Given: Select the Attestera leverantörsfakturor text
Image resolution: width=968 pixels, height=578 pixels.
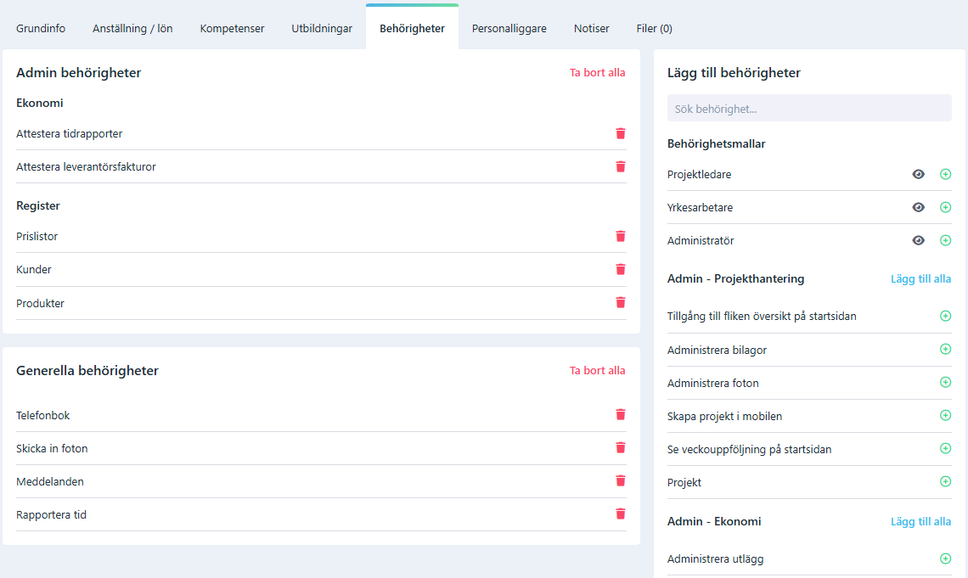Looking at the screenshot, I should (86, 167).
